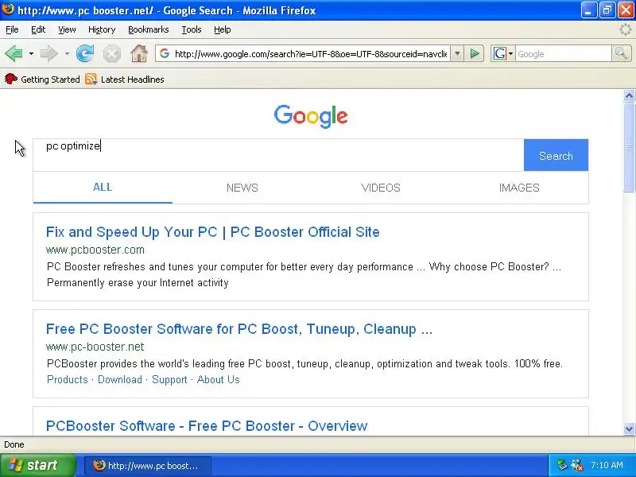Click the Google logo on page
The image size is (636, 477).
(311, 116)
